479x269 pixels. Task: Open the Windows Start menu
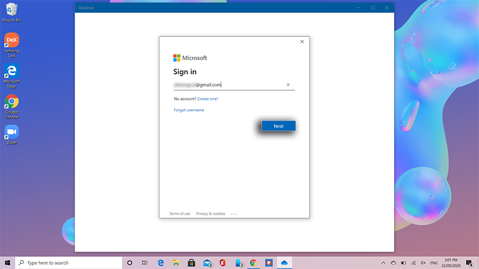click(x=8, y=263)
